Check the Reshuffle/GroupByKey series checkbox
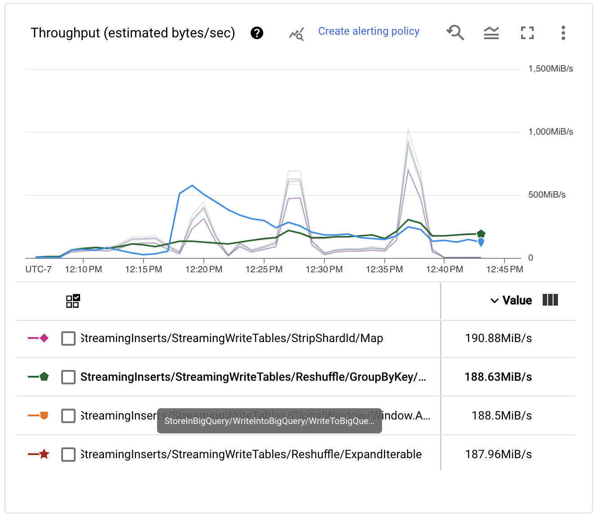This screenshot has width=603, height=523. (x=68, y=377)
